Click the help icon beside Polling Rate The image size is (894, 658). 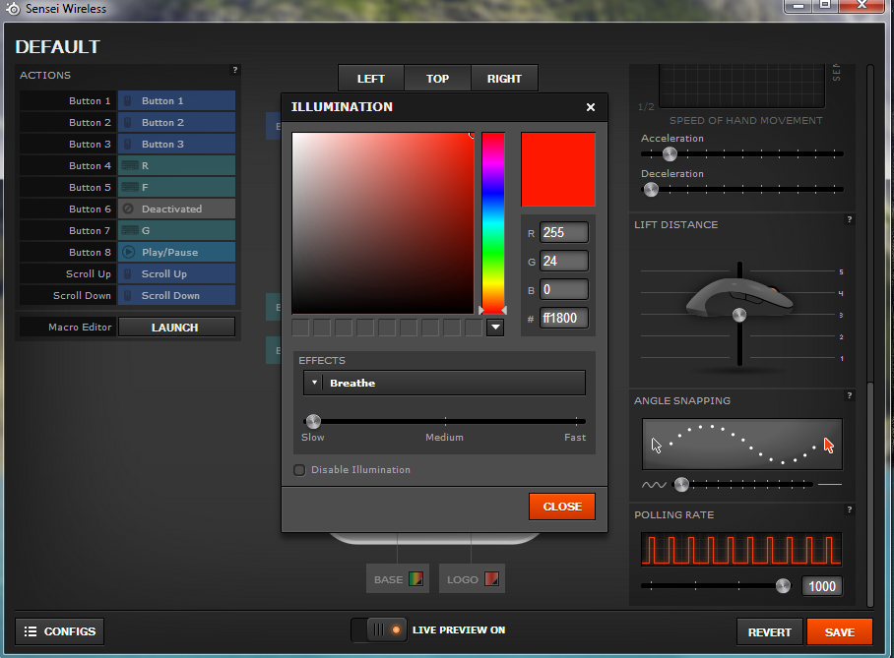tap(849, 509)
